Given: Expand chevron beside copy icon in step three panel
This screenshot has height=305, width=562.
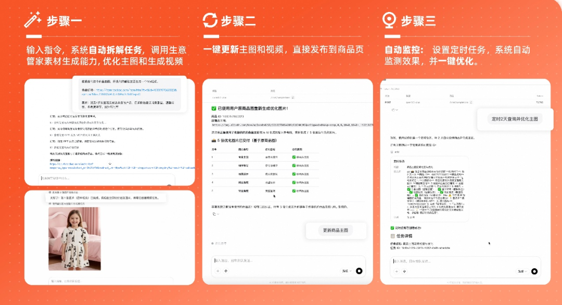Looking at the screenshot, I should click(397, 110).
